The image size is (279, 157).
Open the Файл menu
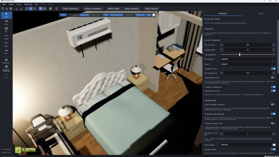click(4, 4)
